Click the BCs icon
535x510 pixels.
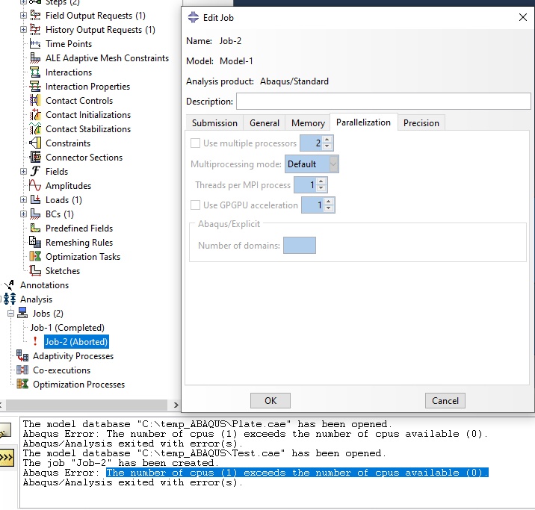(x=35, y=214)
